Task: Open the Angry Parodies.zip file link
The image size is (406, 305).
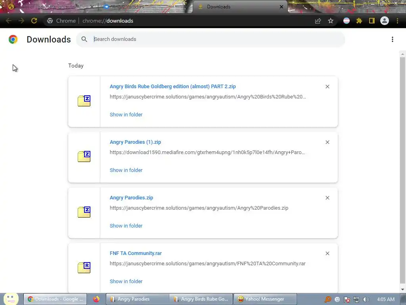Action: pyautogui.click(x=131, y=197)
